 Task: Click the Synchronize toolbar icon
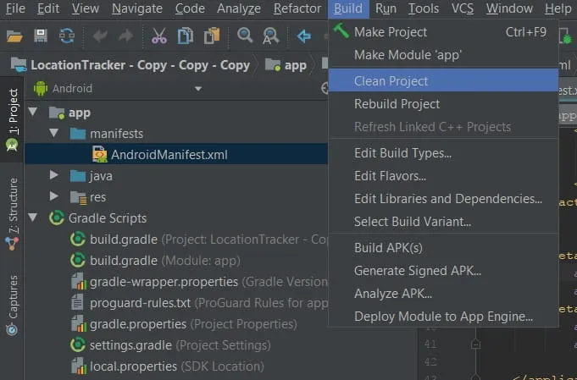[66, 36]
